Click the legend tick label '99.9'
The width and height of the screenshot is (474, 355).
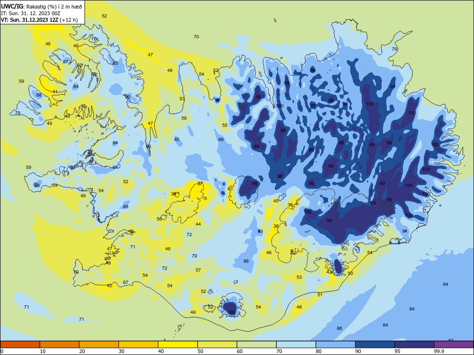coord(439,351)
